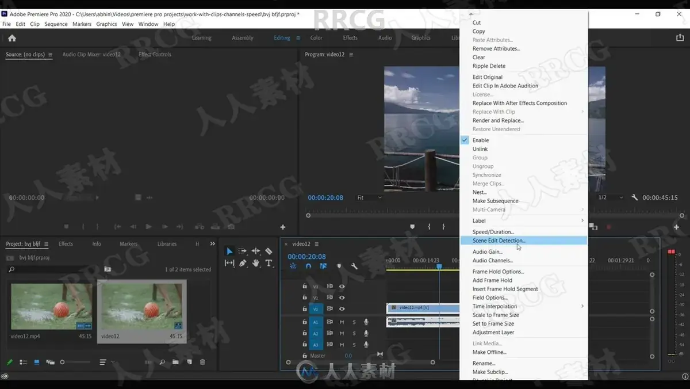The width and height of the screenshot is (690, 389).
Task: Play the Source monitor clip
Action: (x=148, y=227)
